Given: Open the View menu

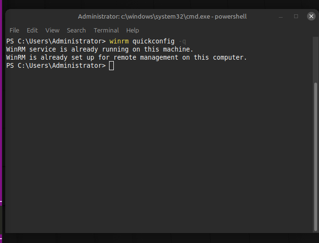Looking at the screenshot, I should [x=53, y=30].
